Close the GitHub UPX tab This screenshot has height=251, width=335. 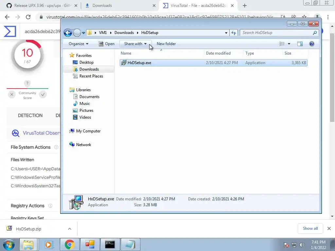tap(76, 6)
